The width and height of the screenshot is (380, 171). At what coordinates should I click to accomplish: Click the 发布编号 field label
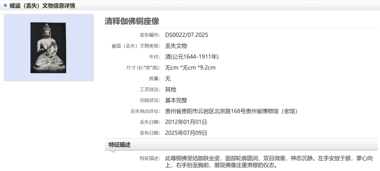click(x=150, y=35)
